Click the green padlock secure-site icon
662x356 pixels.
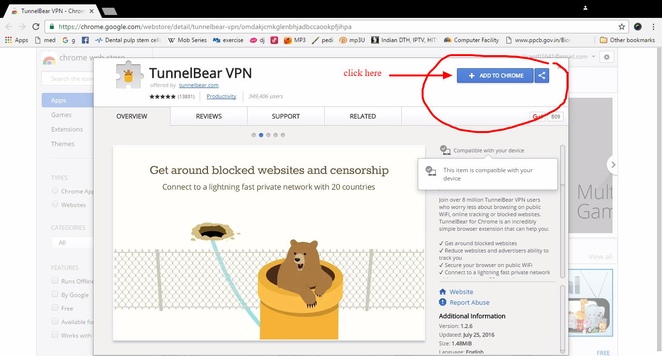tap(52, 27)
